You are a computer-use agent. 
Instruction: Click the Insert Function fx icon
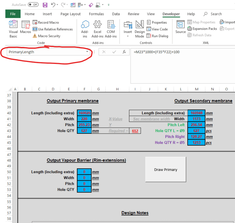click(x=124, y=52)
